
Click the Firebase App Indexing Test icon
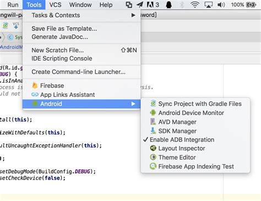(153, 166)
